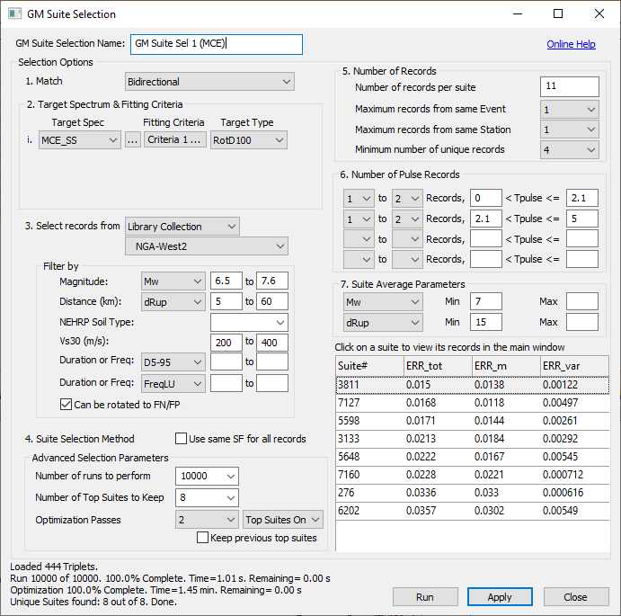This screenshot has height=616, width=621.
Task: Open Maximum records from same Event dropdown
Action: point(569,110)
